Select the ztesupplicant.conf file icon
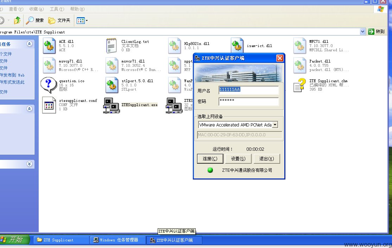Viewport: 392px width, 248px height. coord(49,105)
